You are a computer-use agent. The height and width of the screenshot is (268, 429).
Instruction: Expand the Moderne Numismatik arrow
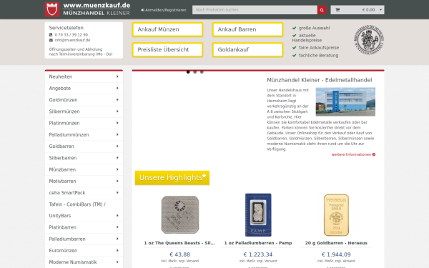[117, 262]
